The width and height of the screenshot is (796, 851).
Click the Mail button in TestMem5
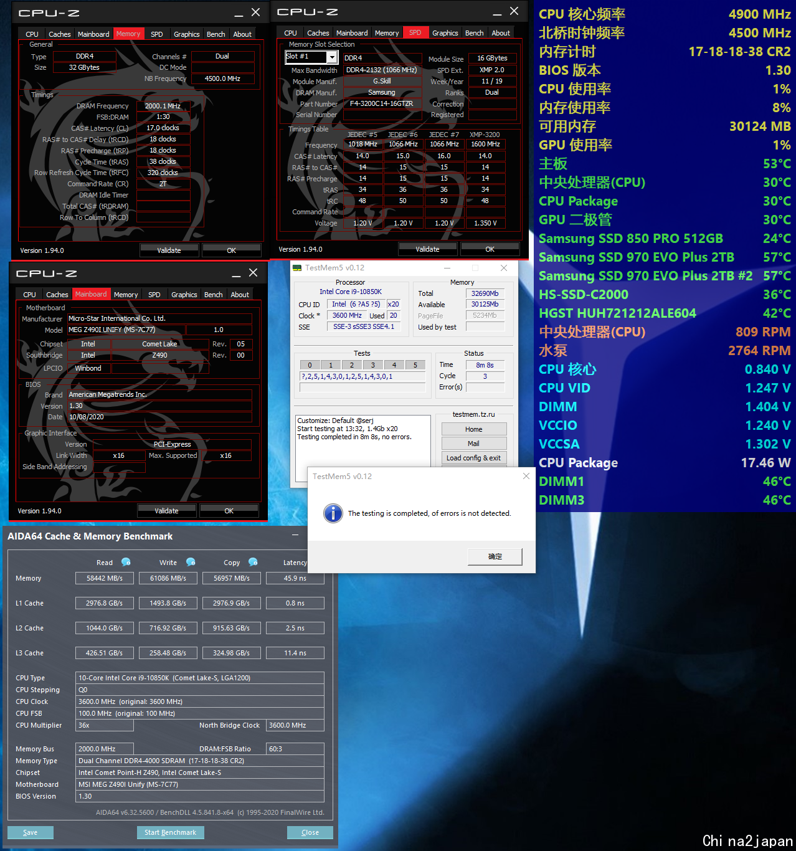[x=474, y=444]
